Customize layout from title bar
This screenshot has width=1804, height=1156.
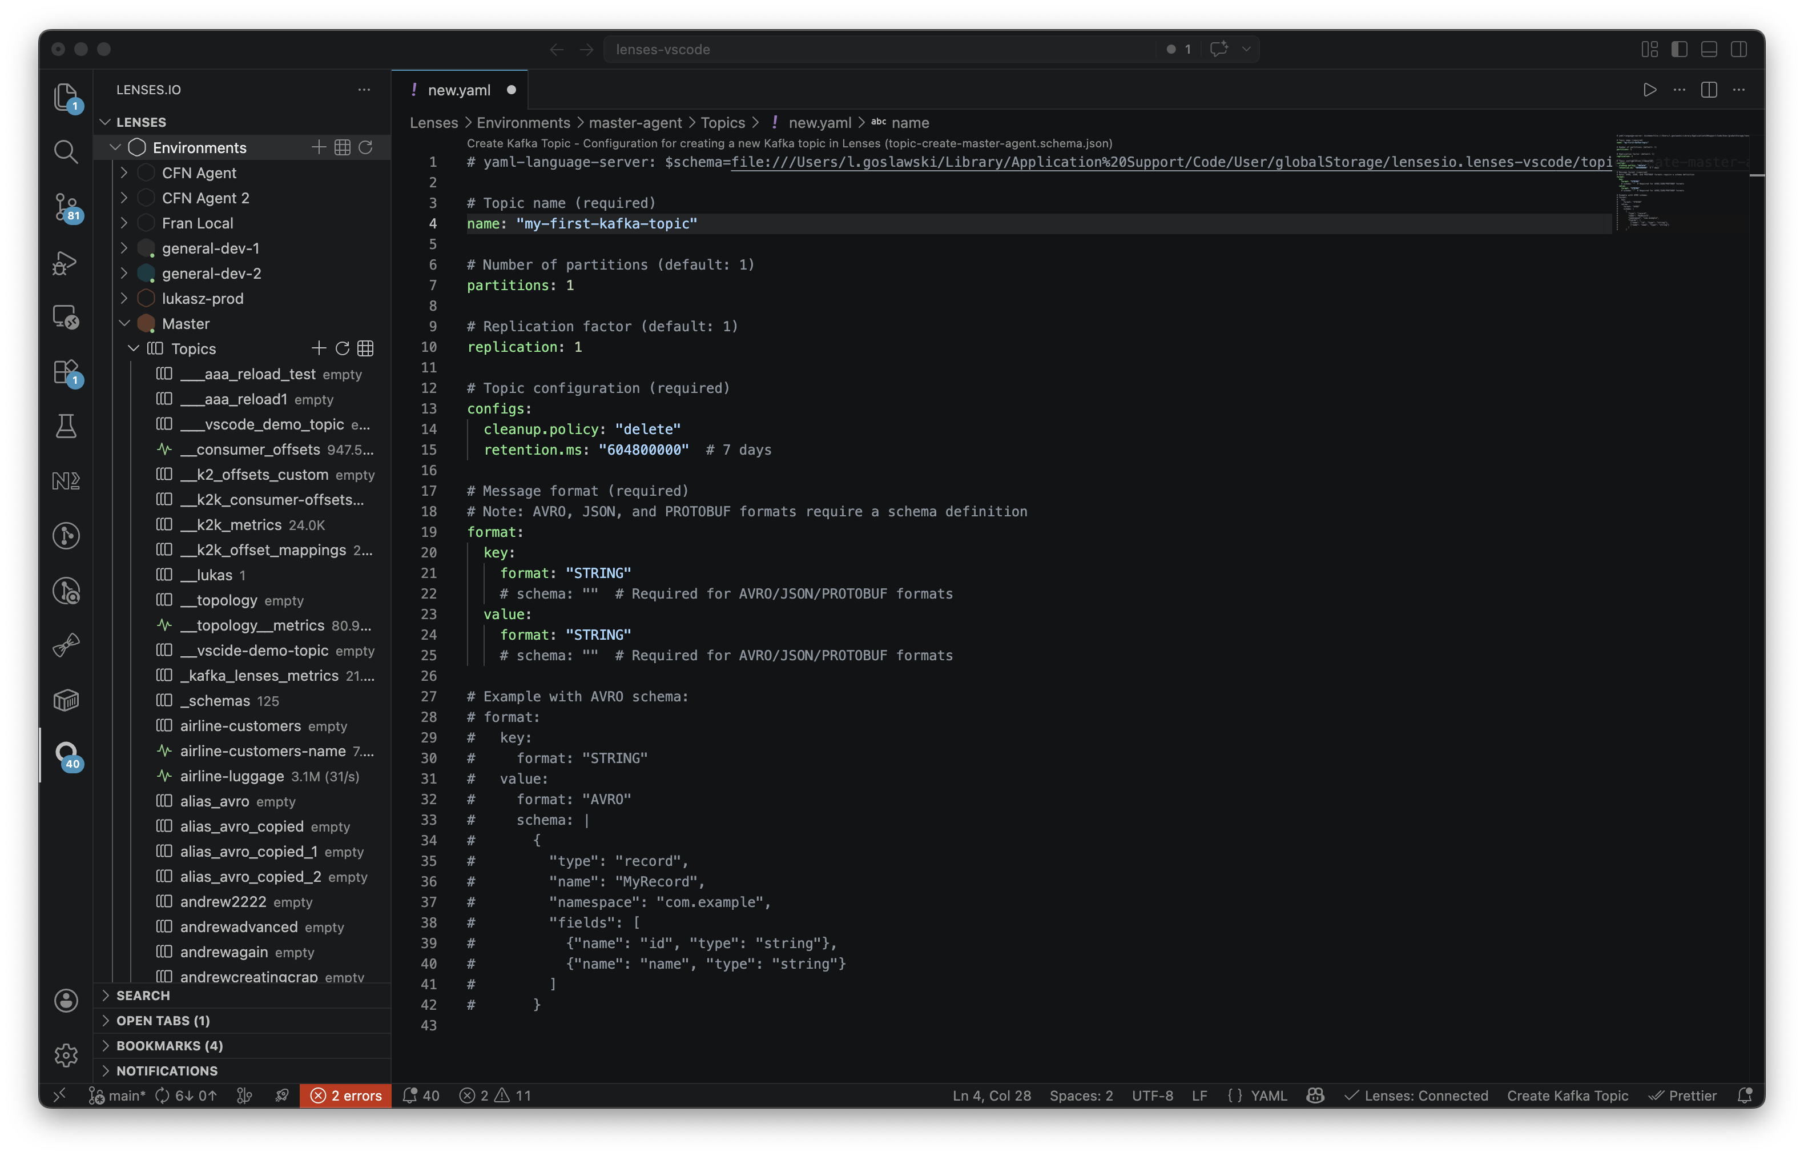pyautogui.click(x=1649, y=50)
